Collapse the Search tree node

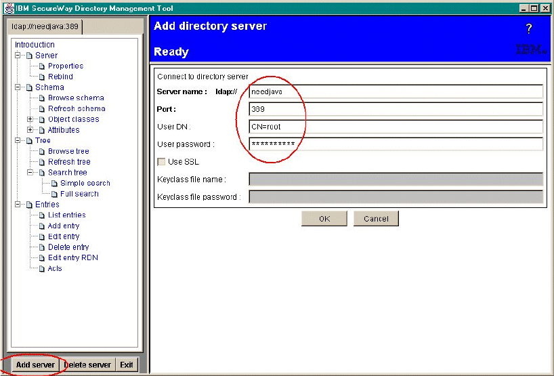[x=30, y=173]
